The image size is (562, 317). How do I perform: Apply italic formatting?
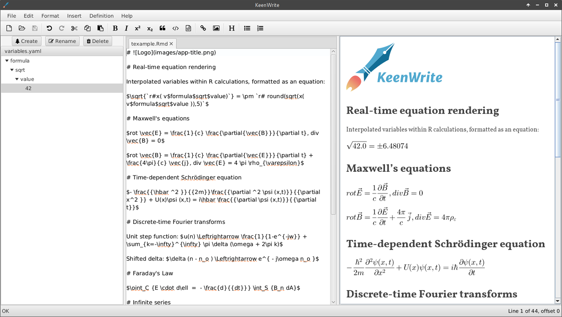coord(126,28)
